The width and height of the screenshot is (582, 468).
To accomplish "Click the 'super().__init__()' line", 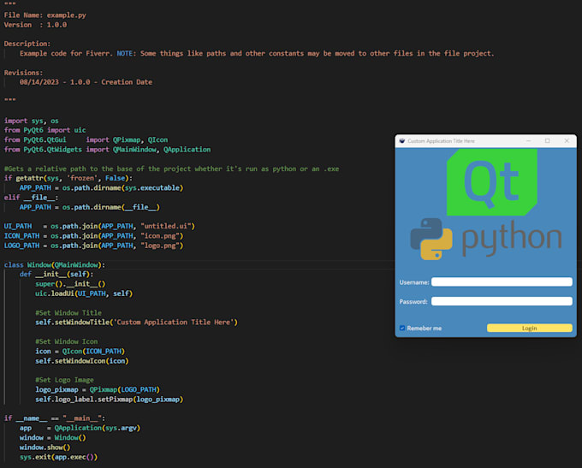I will (70, 284).
